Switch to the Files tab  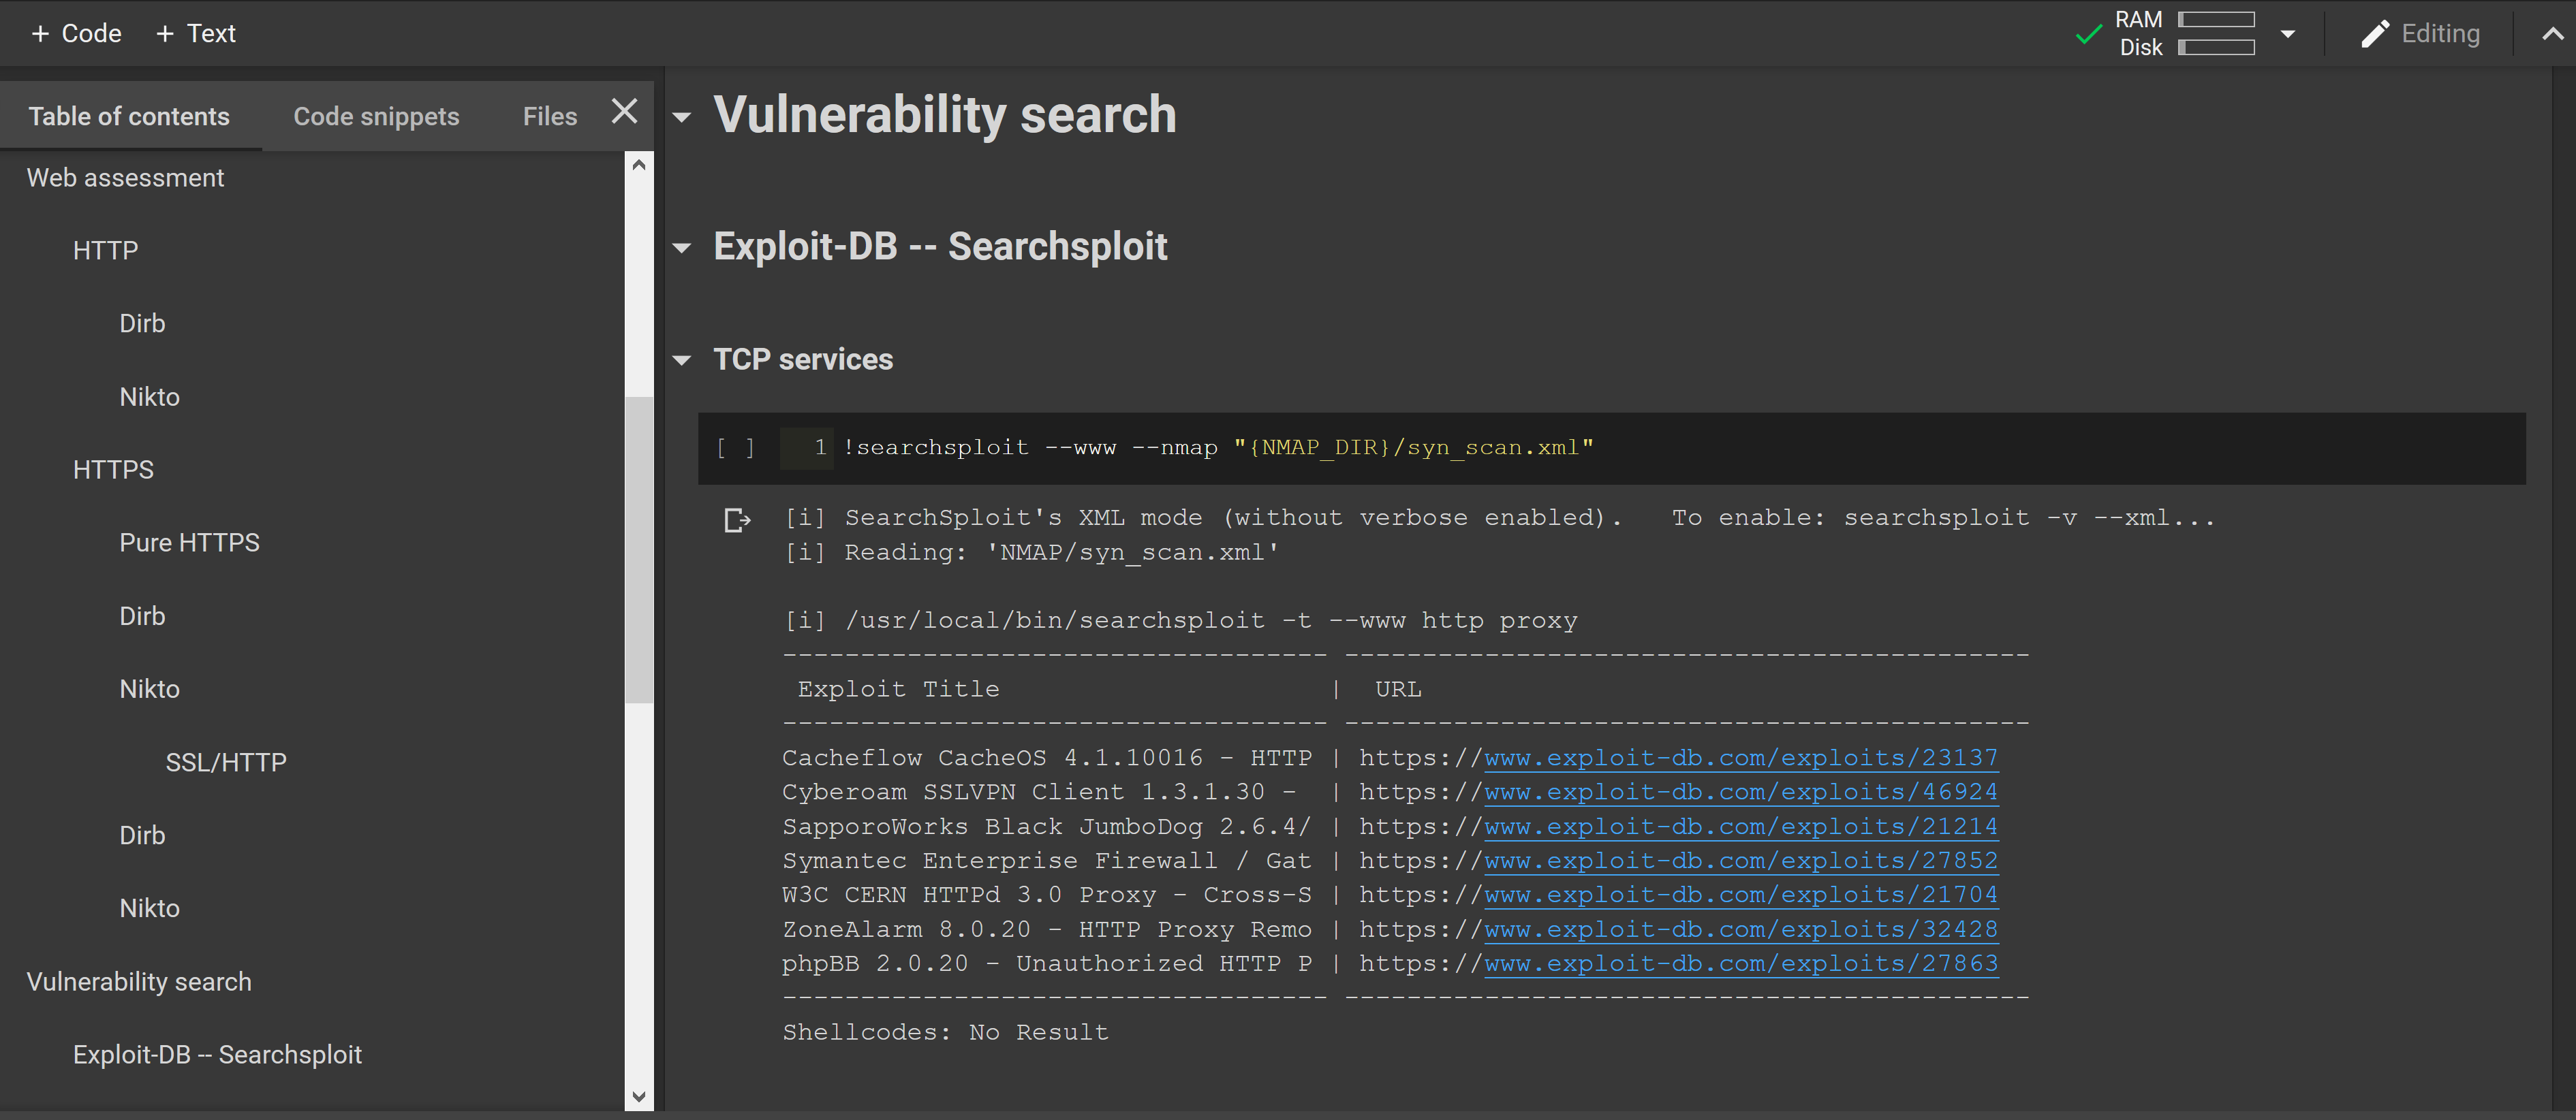(x=550, y=117)
